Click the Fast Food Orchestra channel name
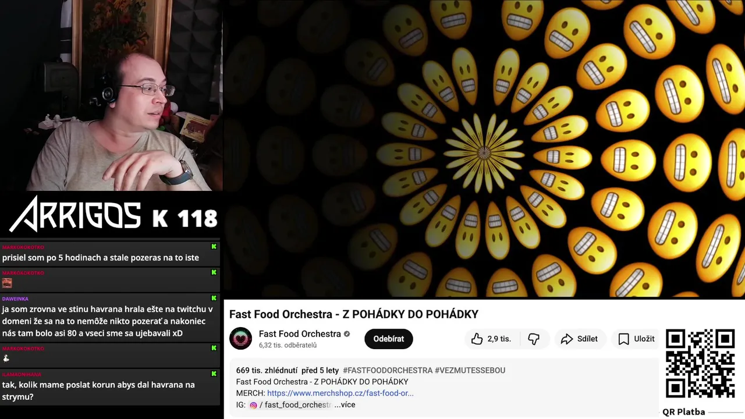Screen dimensions: 745x419 click(300, 333)
